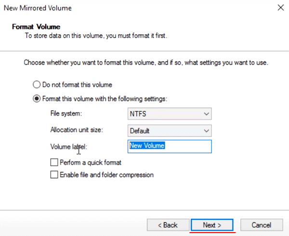
Task: Click inside the Volume label text field
Action: pos(170,146)
